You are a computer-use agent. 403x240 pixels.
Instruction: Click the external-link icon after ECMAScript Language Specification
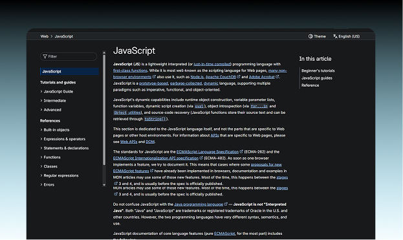(241, 151)
